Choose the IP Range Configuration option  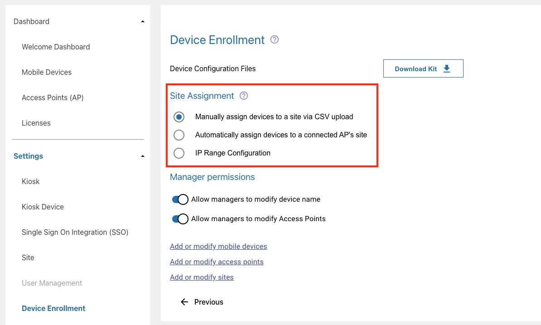pos(179,153)
